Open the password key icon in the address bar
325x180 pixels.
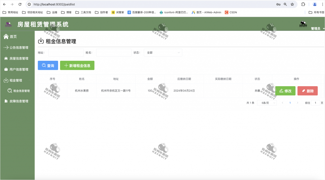[x=278, y=4]
